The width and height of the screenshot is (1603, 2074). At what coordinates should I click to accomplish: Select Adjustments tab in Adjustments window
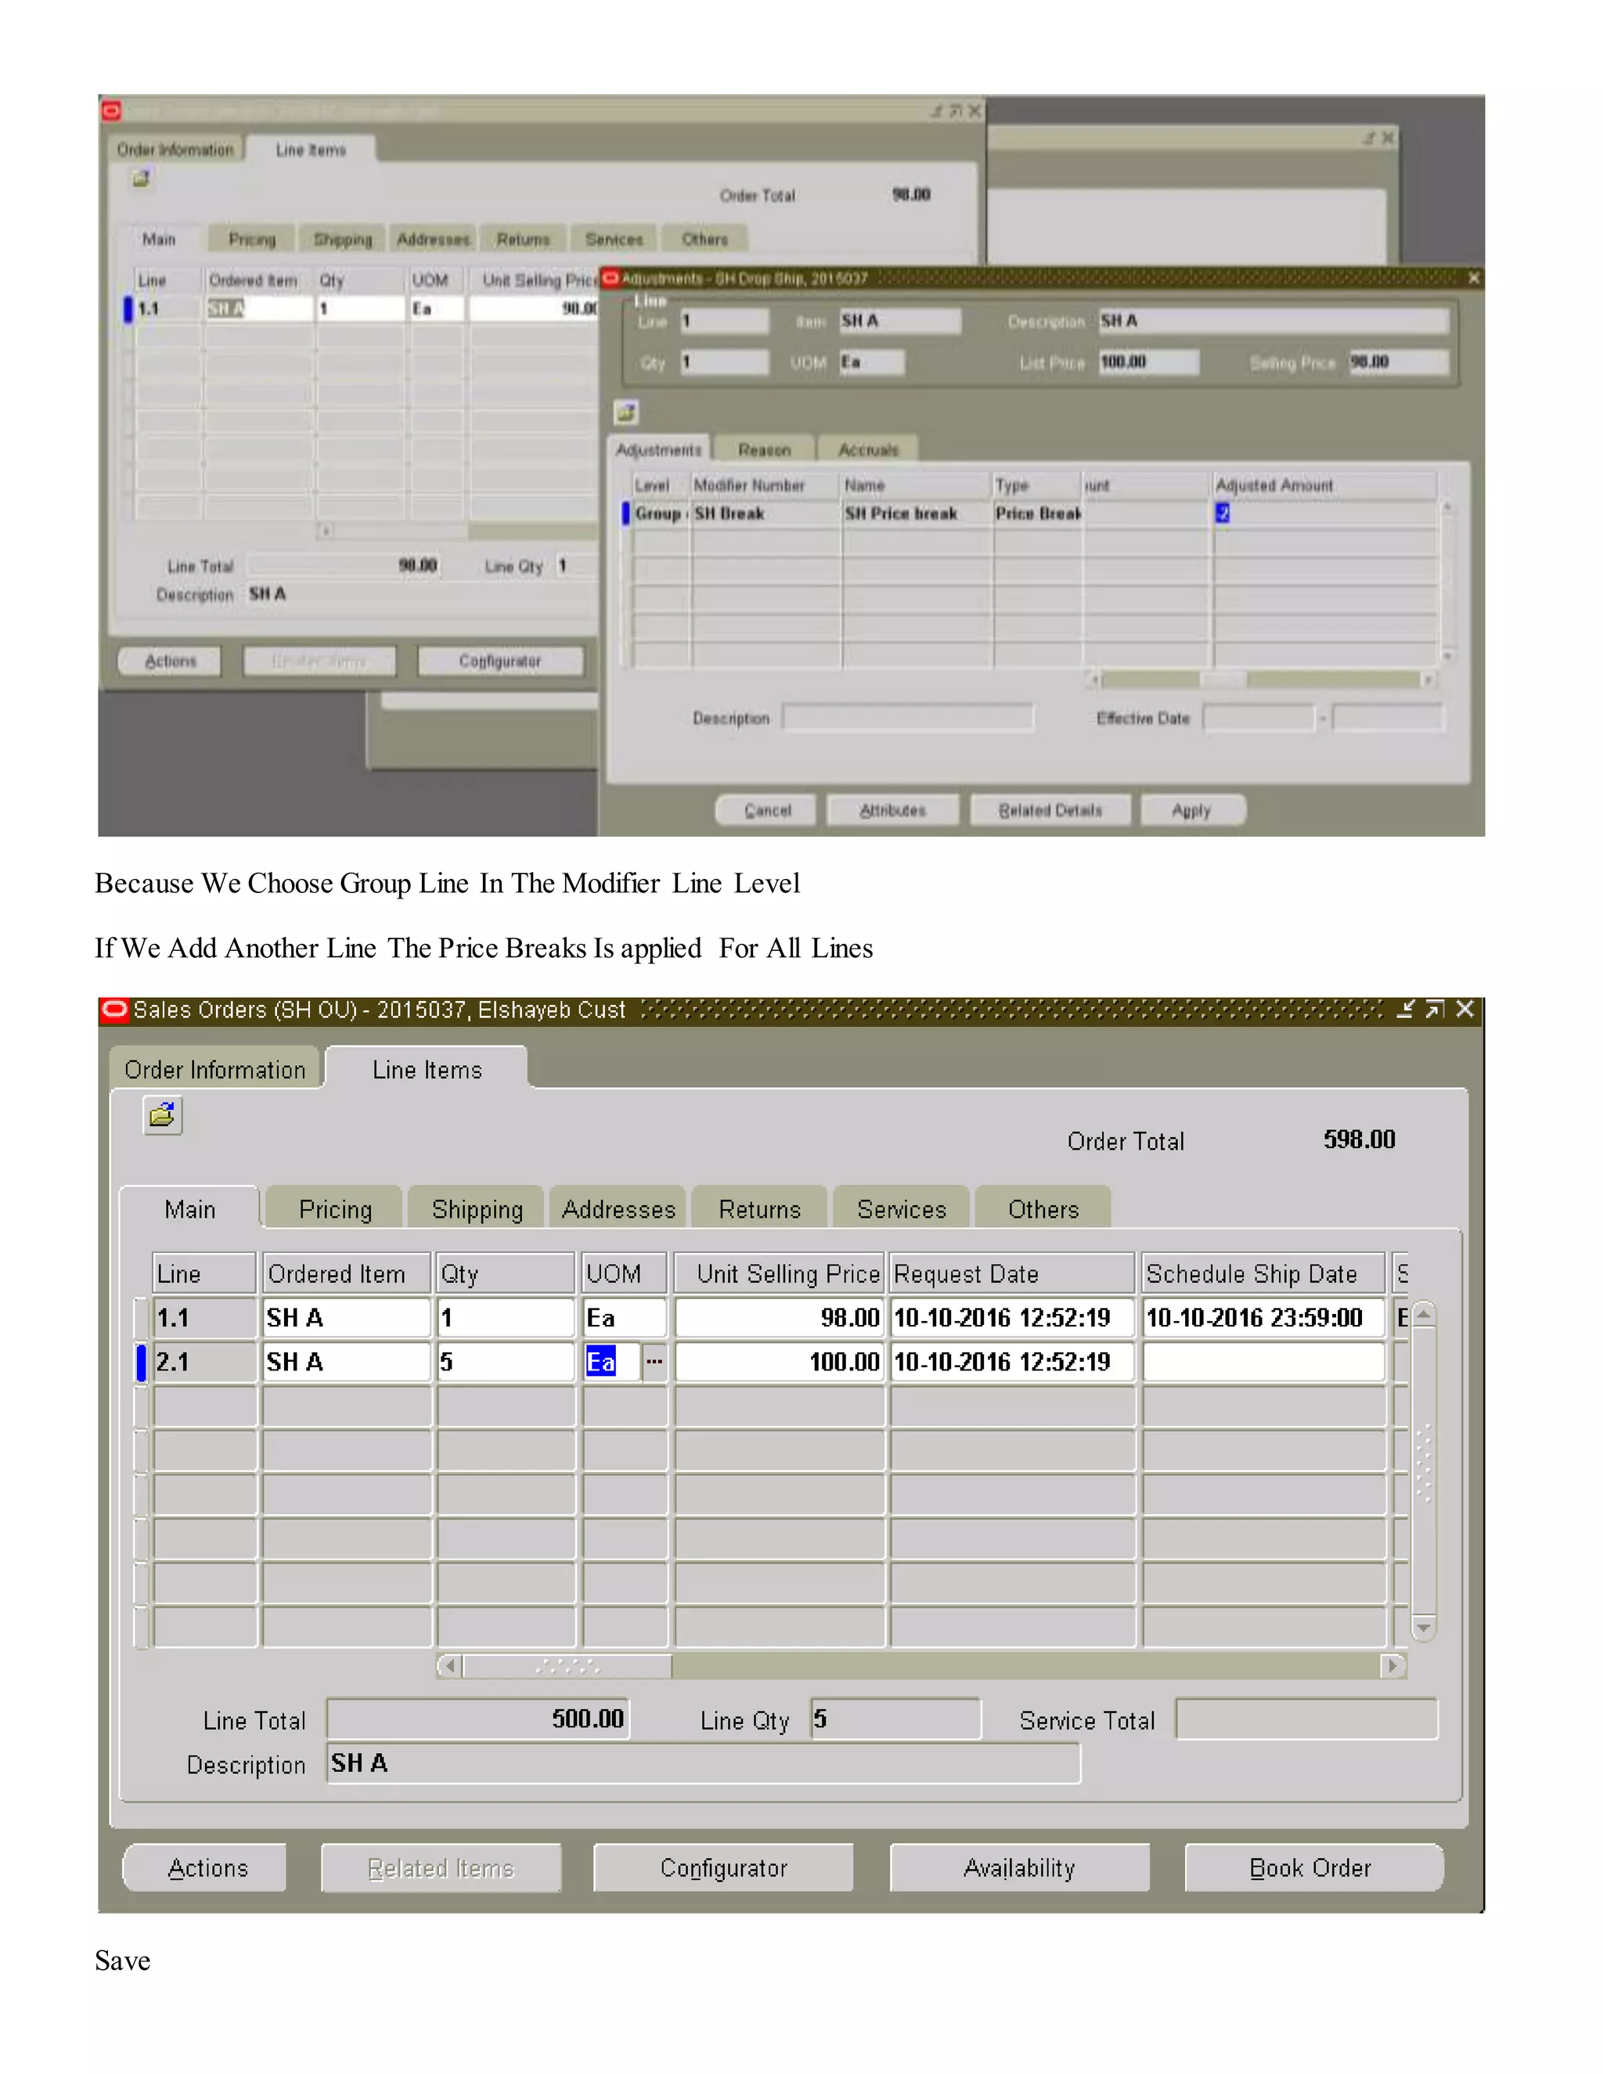[659, 449]
